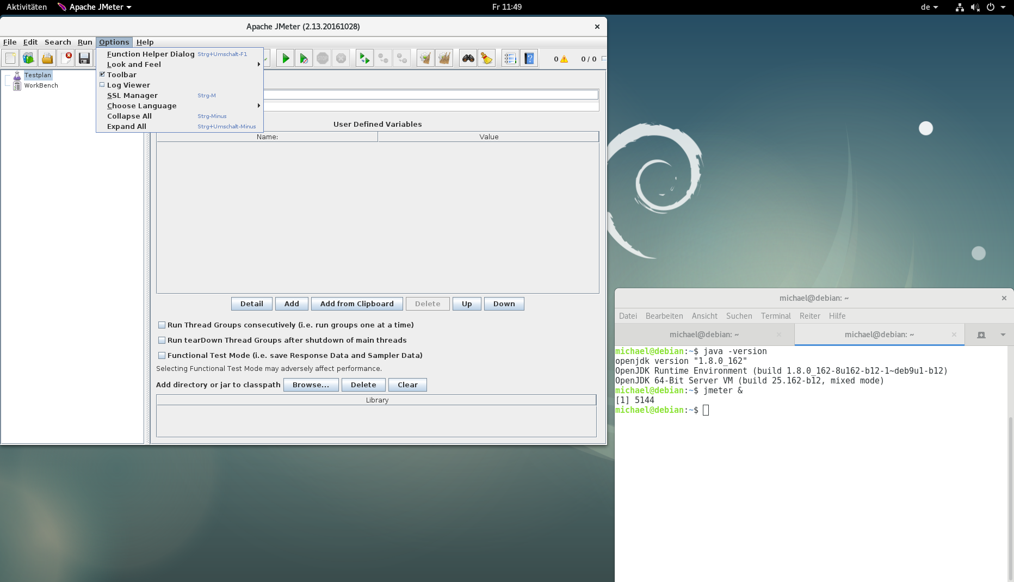The height and width of the screenshot is (582, 1014).
Task: Click the Detail button
Action: pyautogui.click(x=252, y=304)
